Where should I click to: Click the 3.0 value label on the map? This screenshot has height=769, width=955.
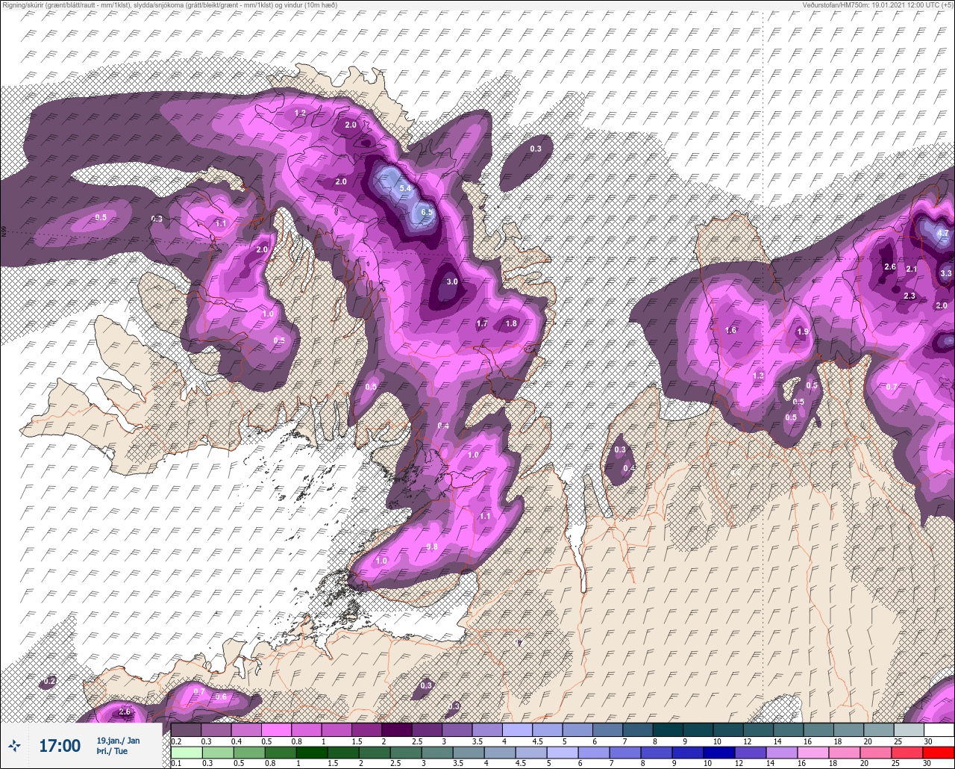click(x=451, y=282)
